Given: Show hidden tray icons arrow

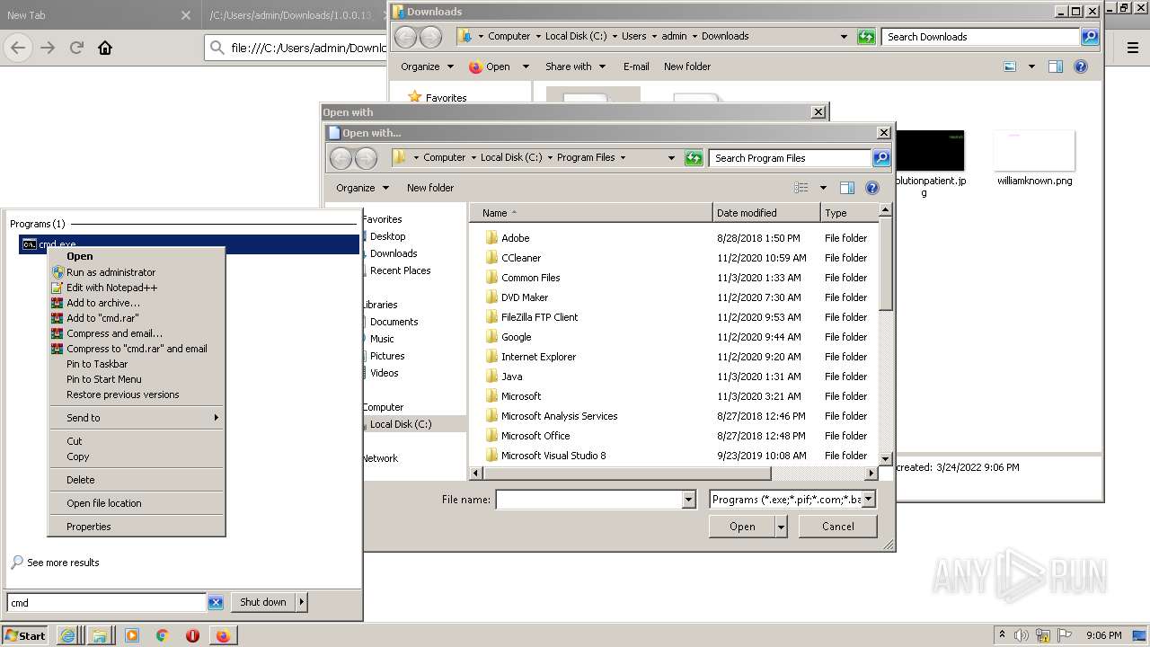Looking at the screenshot, I should (x=1002, y=635).
